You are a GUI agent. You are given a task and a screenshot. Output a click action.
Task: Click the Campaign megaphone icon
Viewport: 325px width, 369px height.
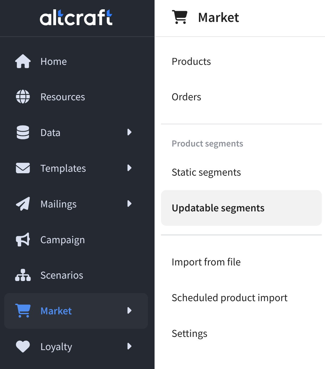point(23,240)
